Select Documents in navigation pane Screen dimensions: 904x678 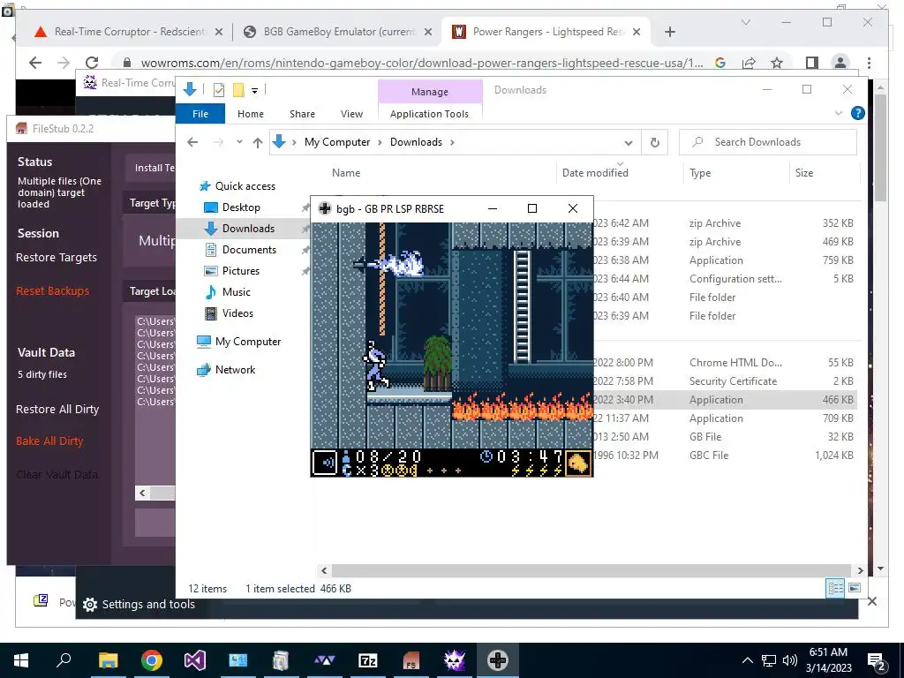249,250
